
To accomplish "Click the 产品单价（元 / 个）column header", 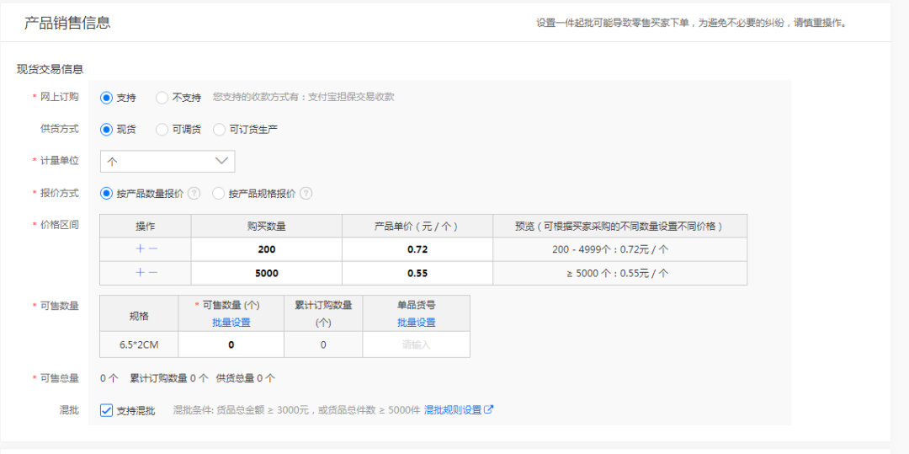I will [x=417, y=226].
